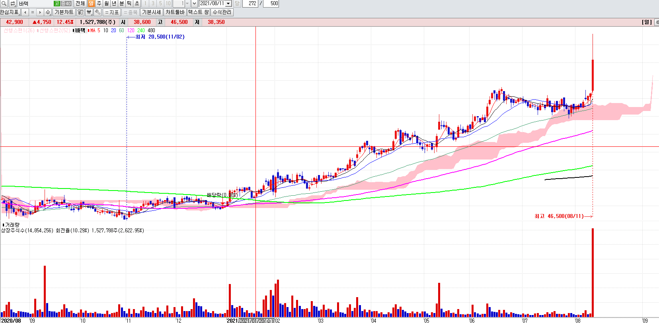Click the 고 high price label
Viewport: 659px width, 323px height.
(160, 22)
